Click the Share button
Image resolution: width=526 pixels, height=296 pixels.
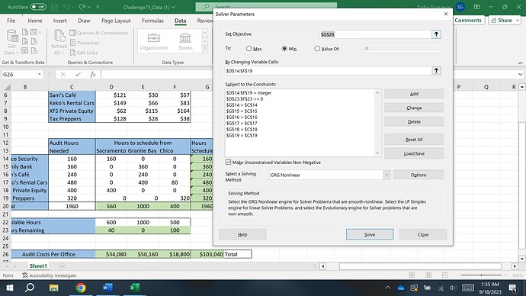(504, 20)
